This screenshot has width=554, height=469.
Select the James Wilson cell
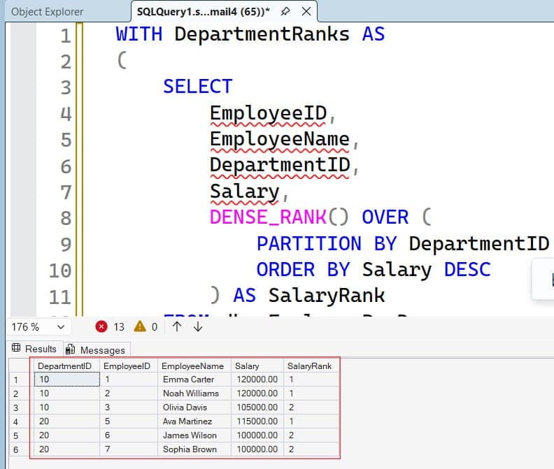coord(194,435)
